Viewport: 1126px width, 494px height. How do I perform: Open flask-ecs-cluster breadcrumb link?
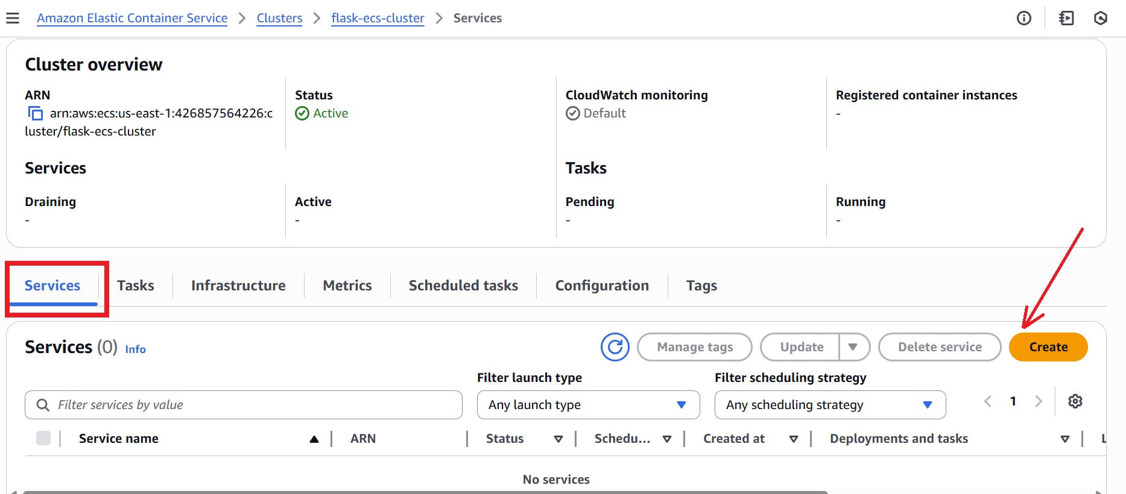tap(378, 18)
